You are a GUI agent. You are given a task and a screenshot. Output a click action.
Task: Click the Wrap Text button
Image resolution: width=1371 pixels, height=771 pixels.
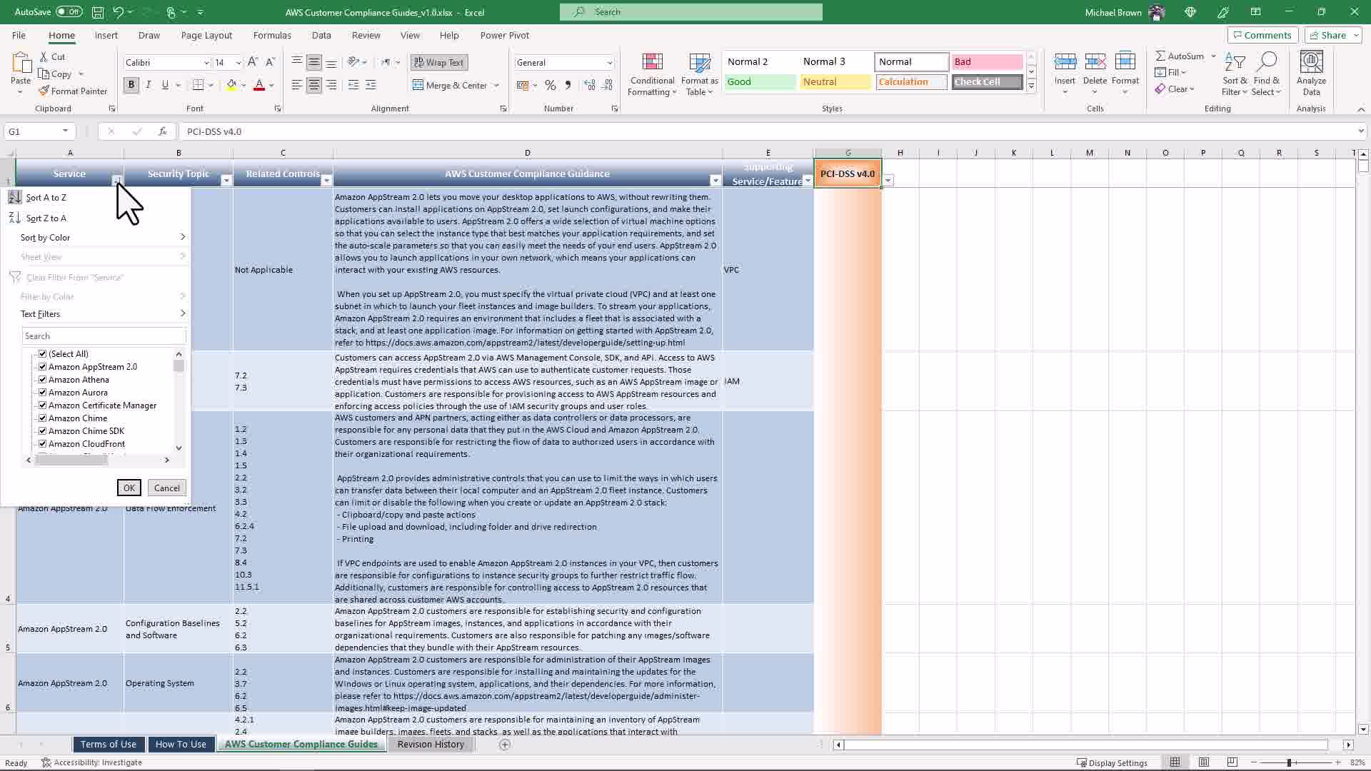click(438, 63)
